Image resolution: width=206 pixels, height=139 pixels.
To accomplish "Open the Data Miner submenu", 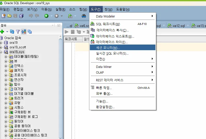I will [123, 67].
